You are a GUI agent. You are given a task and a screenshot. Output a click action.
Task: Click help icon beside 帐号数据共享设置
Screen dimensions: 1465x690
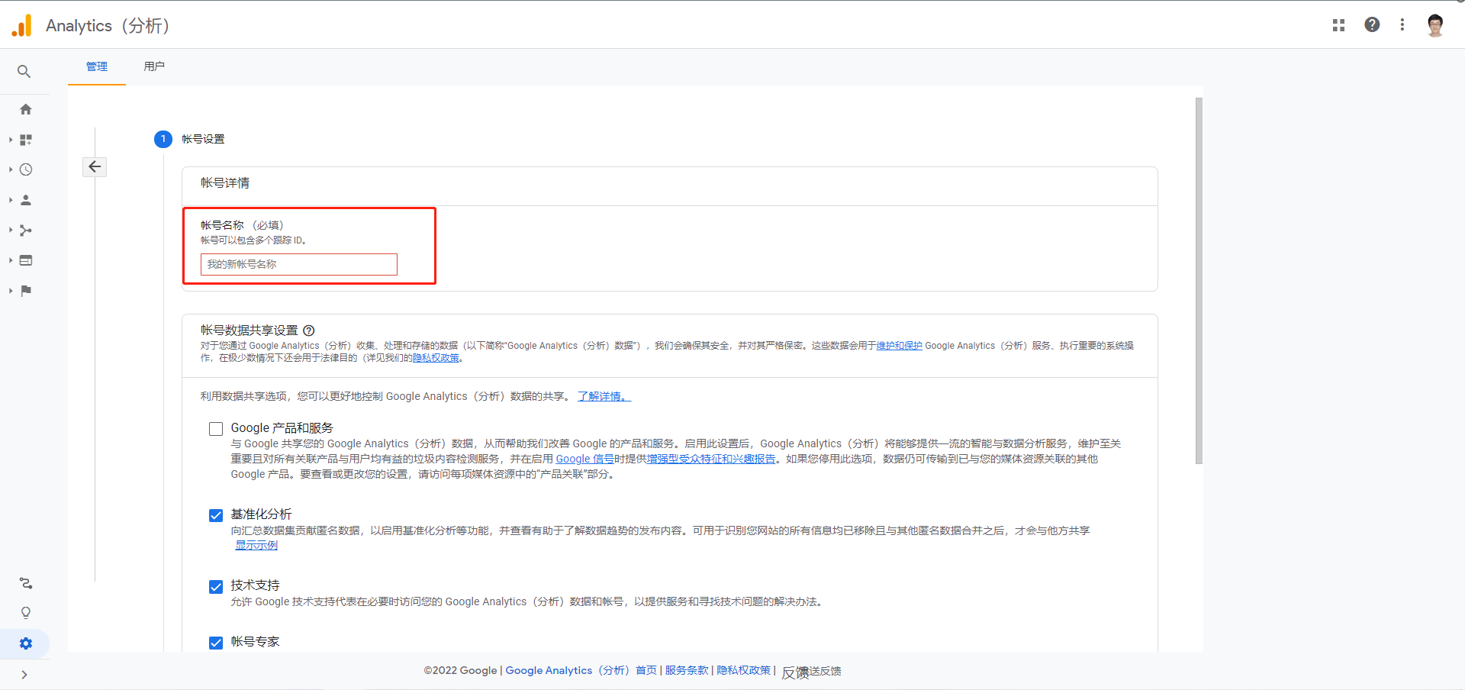click(309, 330)
